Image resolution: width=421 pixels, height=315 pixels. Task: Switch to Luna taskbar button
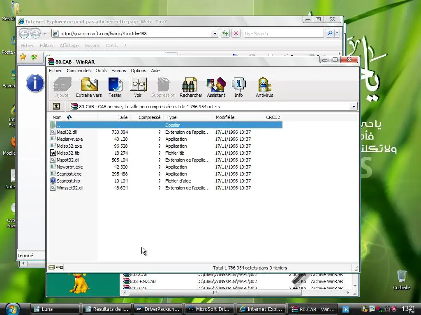coord(55,309)
